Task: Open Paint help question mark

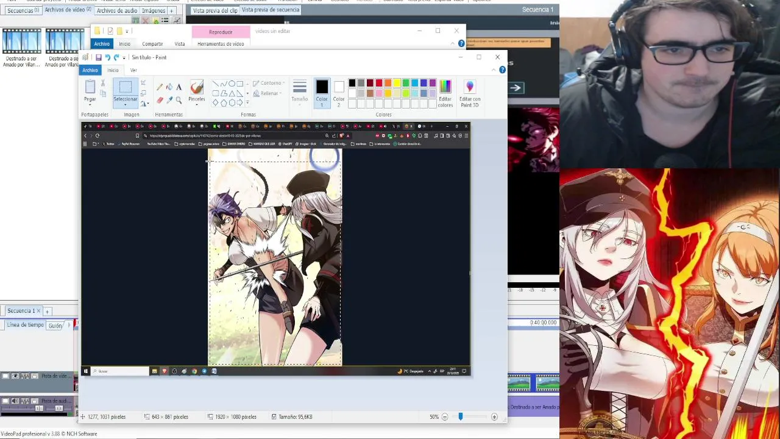Action: point(502,70)
